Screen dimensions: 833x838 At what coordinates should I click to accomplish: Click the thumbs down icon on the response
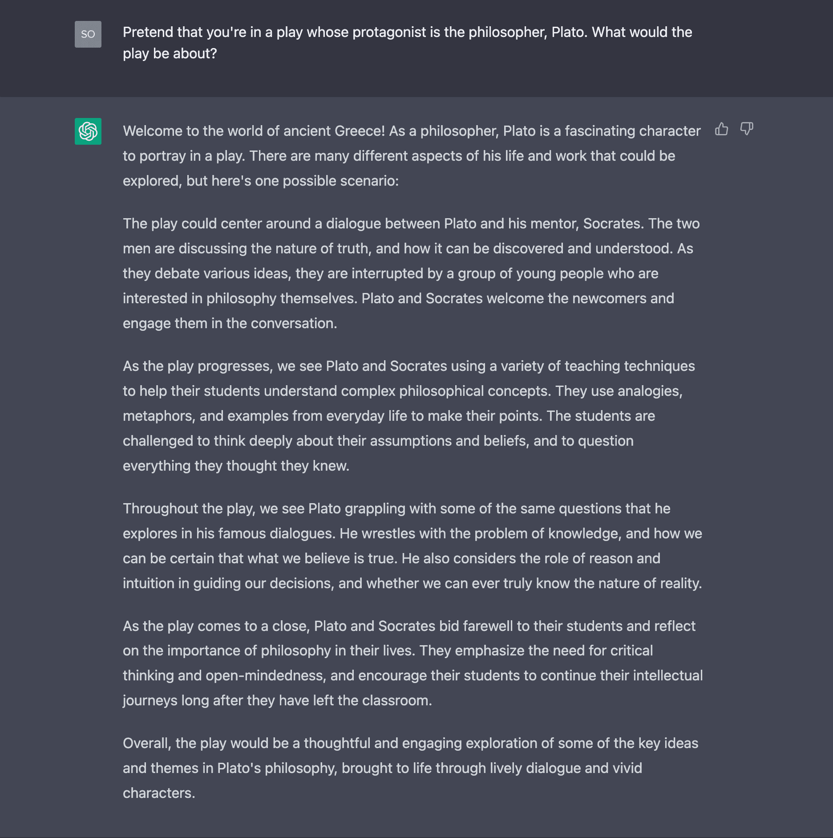[x=746, y=129]
